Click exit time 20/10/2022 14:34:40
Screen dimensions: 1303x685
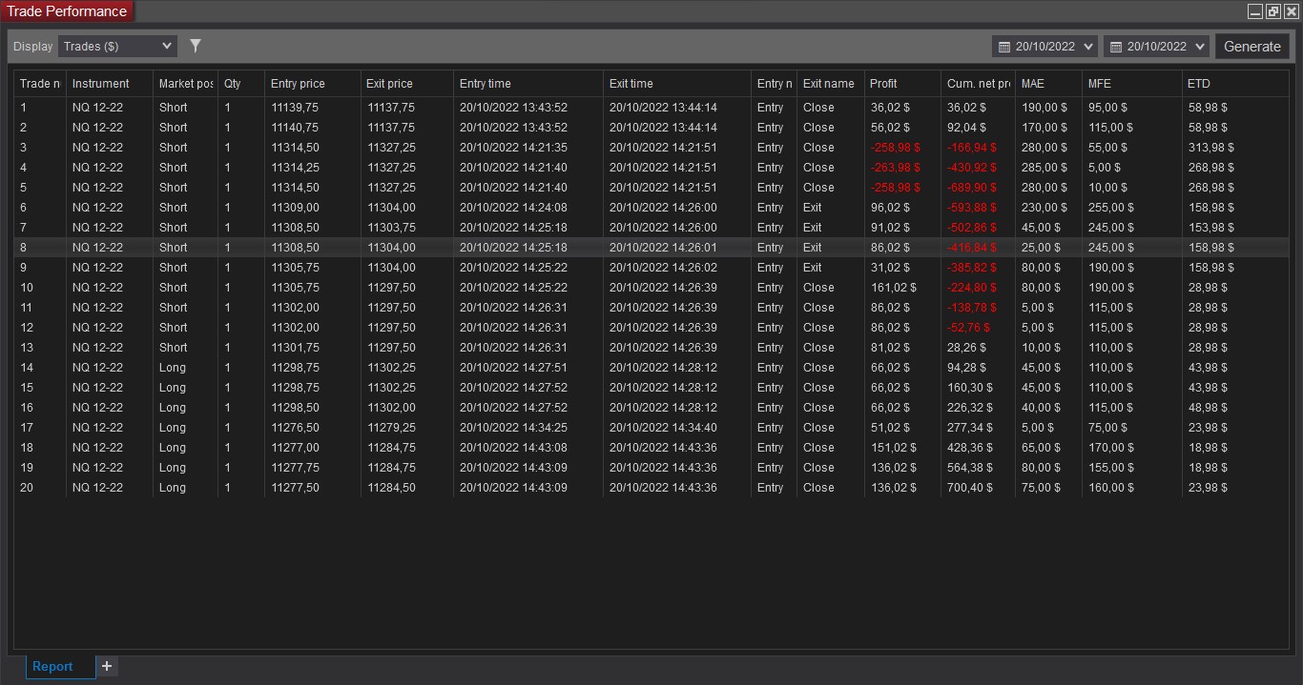coord(663,428)
